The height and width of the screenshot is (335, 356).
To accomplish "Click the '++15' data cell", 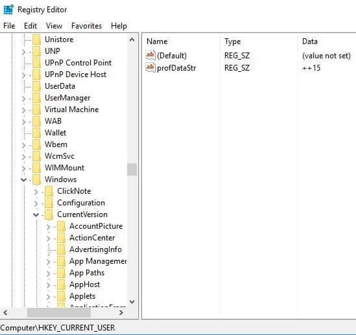I will click(x=311, y=68).
